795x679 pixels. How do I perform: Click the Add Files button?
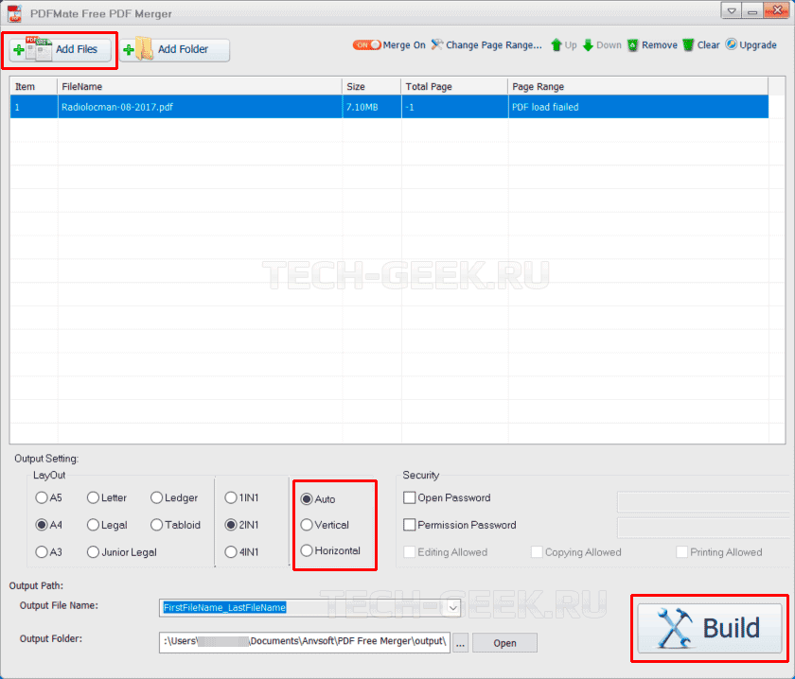(61, 50)
